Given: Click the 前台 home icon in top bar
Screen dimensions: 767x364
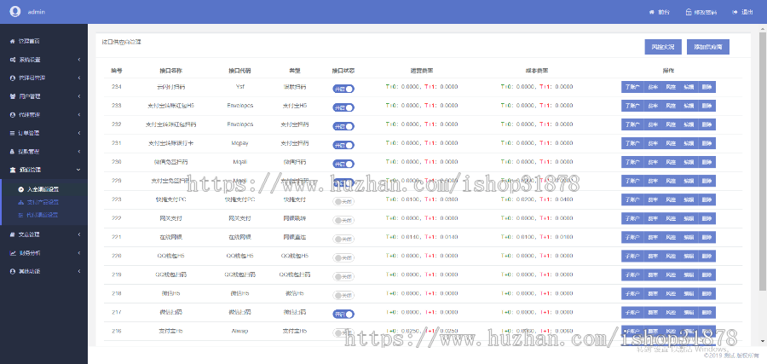Looking at the screenshot, I should [652, 12].
